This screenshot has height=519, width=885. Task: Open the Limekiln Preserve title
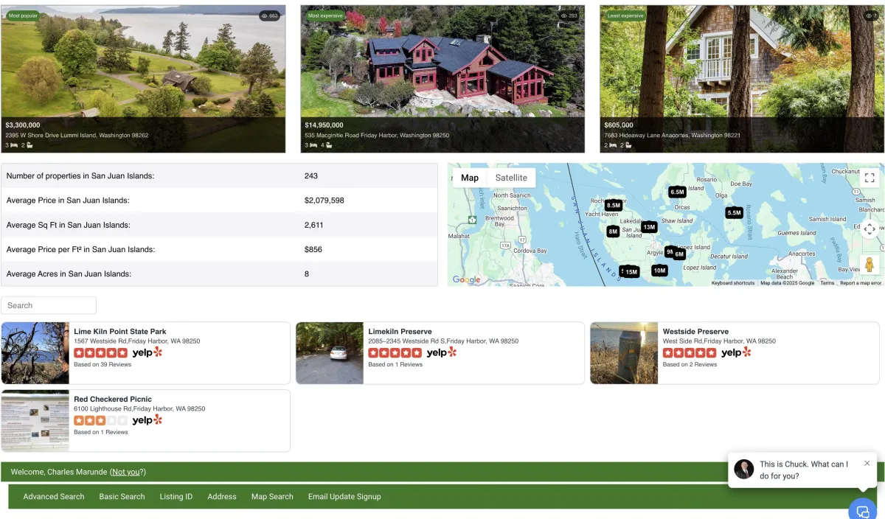400,332
